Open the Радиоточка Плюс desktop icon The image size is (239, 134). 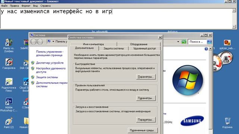click(9, 85)
